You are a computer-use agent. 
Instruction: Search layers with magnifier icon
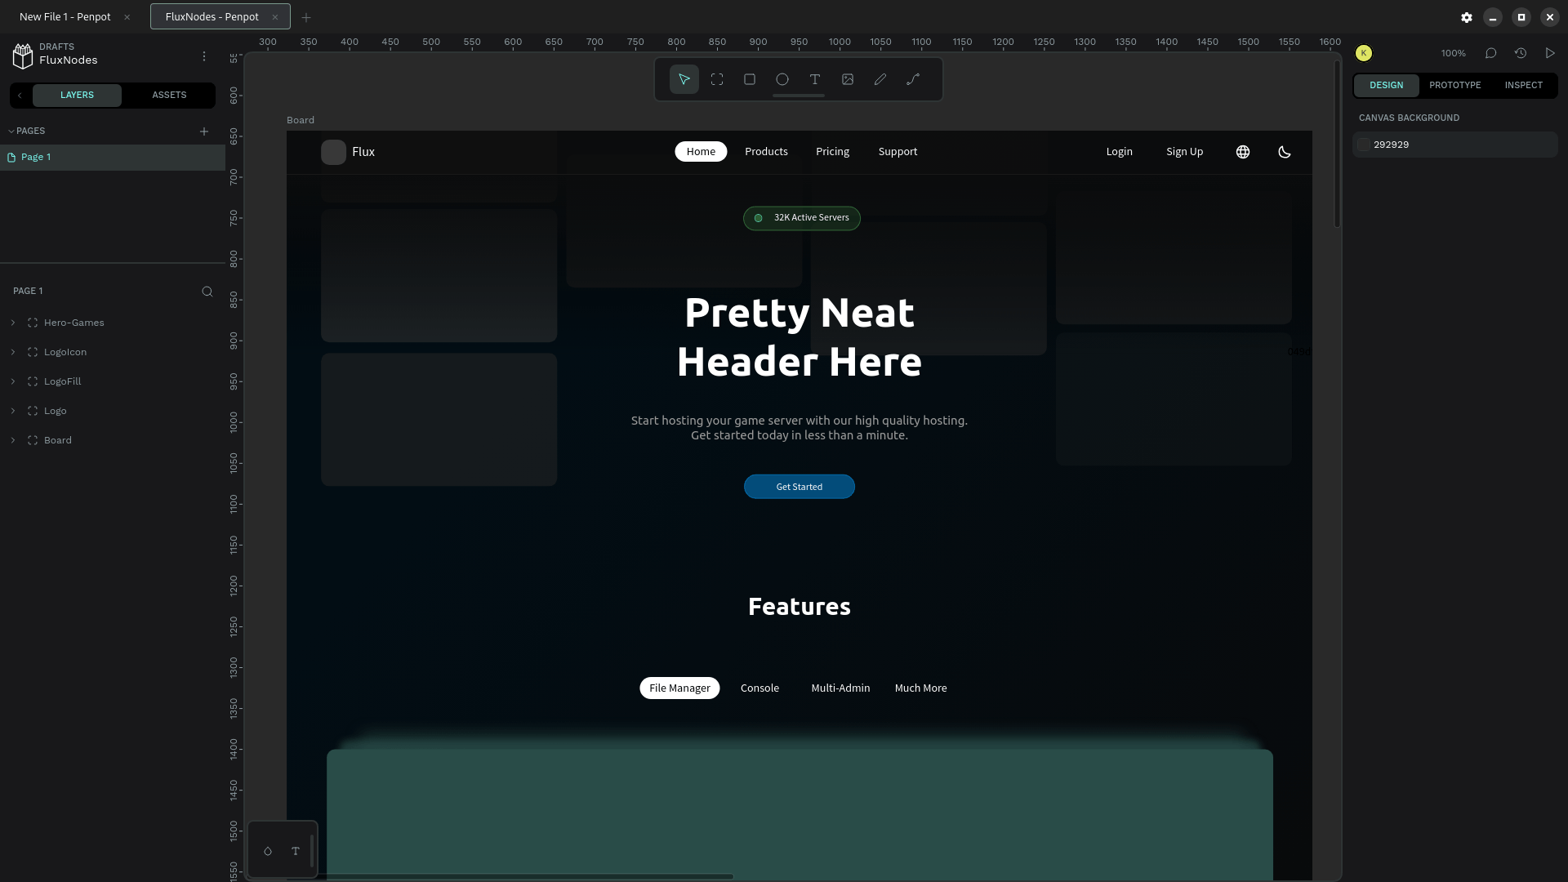click(x=207, y=292)
